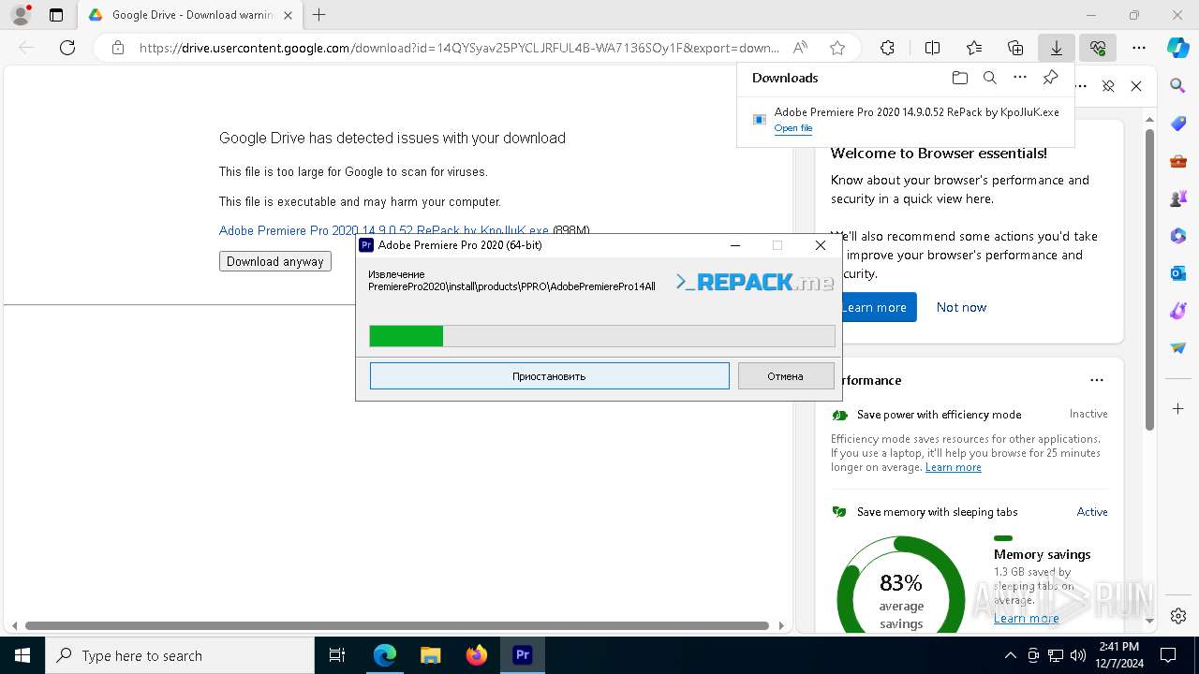This screenshot has width=1199, height=674.
Task: Pin the Downloads panel
Action: pyautogui.click(x=1051, y=78)
